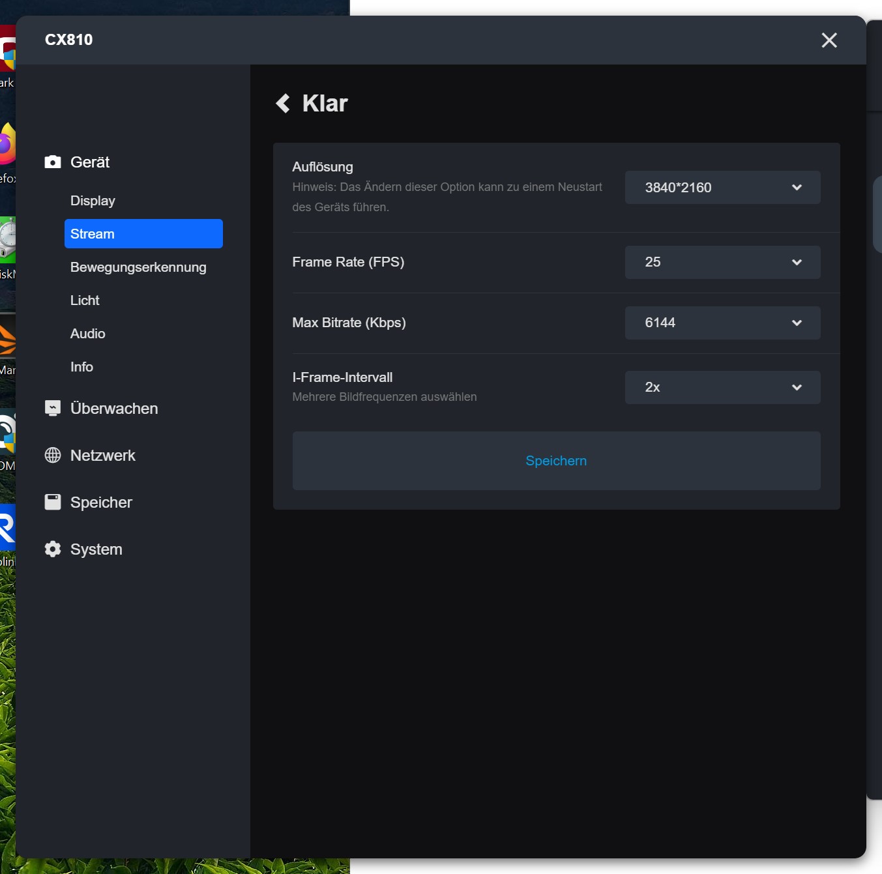The width and height of the screenshot is (882, 874).
Task: Go back using the arrow beside Klar
Action: point(283,103)
